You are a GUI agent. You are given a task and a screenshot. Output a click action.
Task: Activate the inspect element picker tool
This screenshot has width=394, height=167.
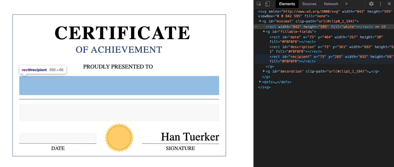tap(259, 4)
